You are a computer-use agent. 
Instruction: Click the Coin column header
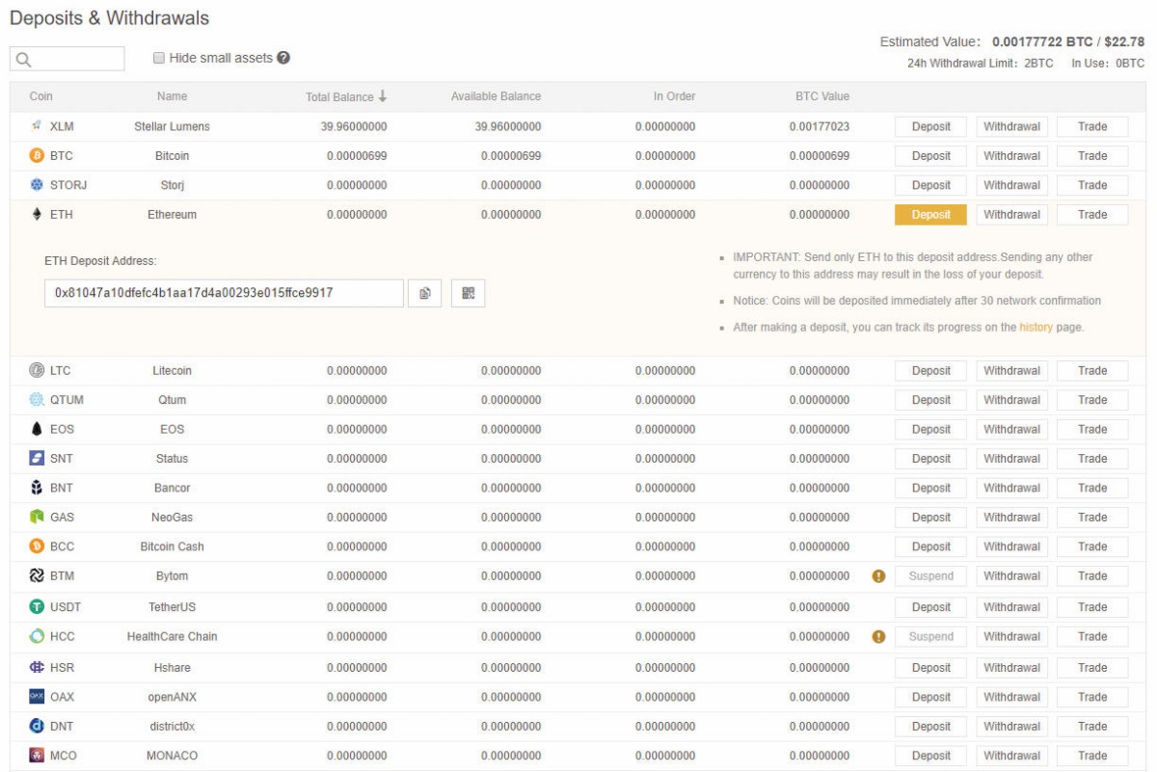click(41, 96)
